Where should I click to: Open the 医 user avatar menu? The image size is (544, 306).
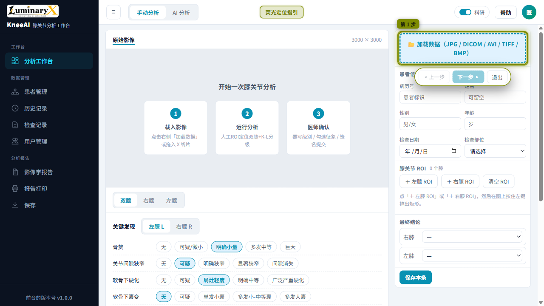(x=529, y=12)
